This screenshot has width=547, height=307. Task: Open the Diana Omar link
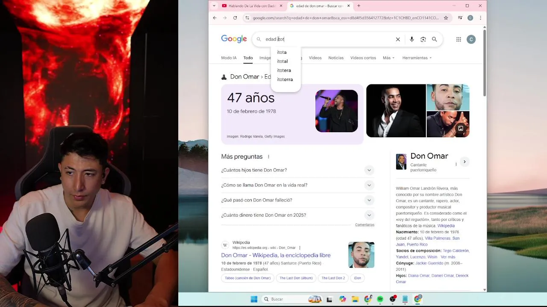point(419,275)
